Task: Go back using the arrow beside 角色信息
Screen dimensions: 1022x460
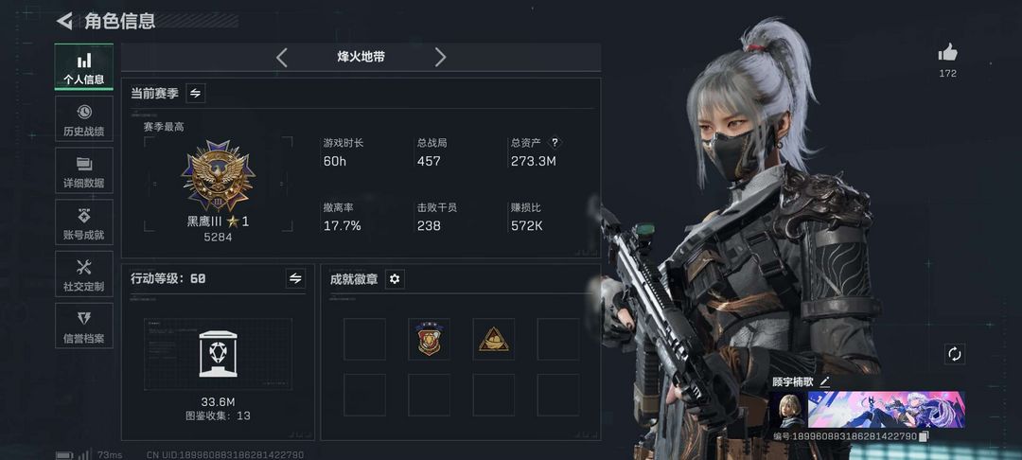Action: tap(64, 21)
